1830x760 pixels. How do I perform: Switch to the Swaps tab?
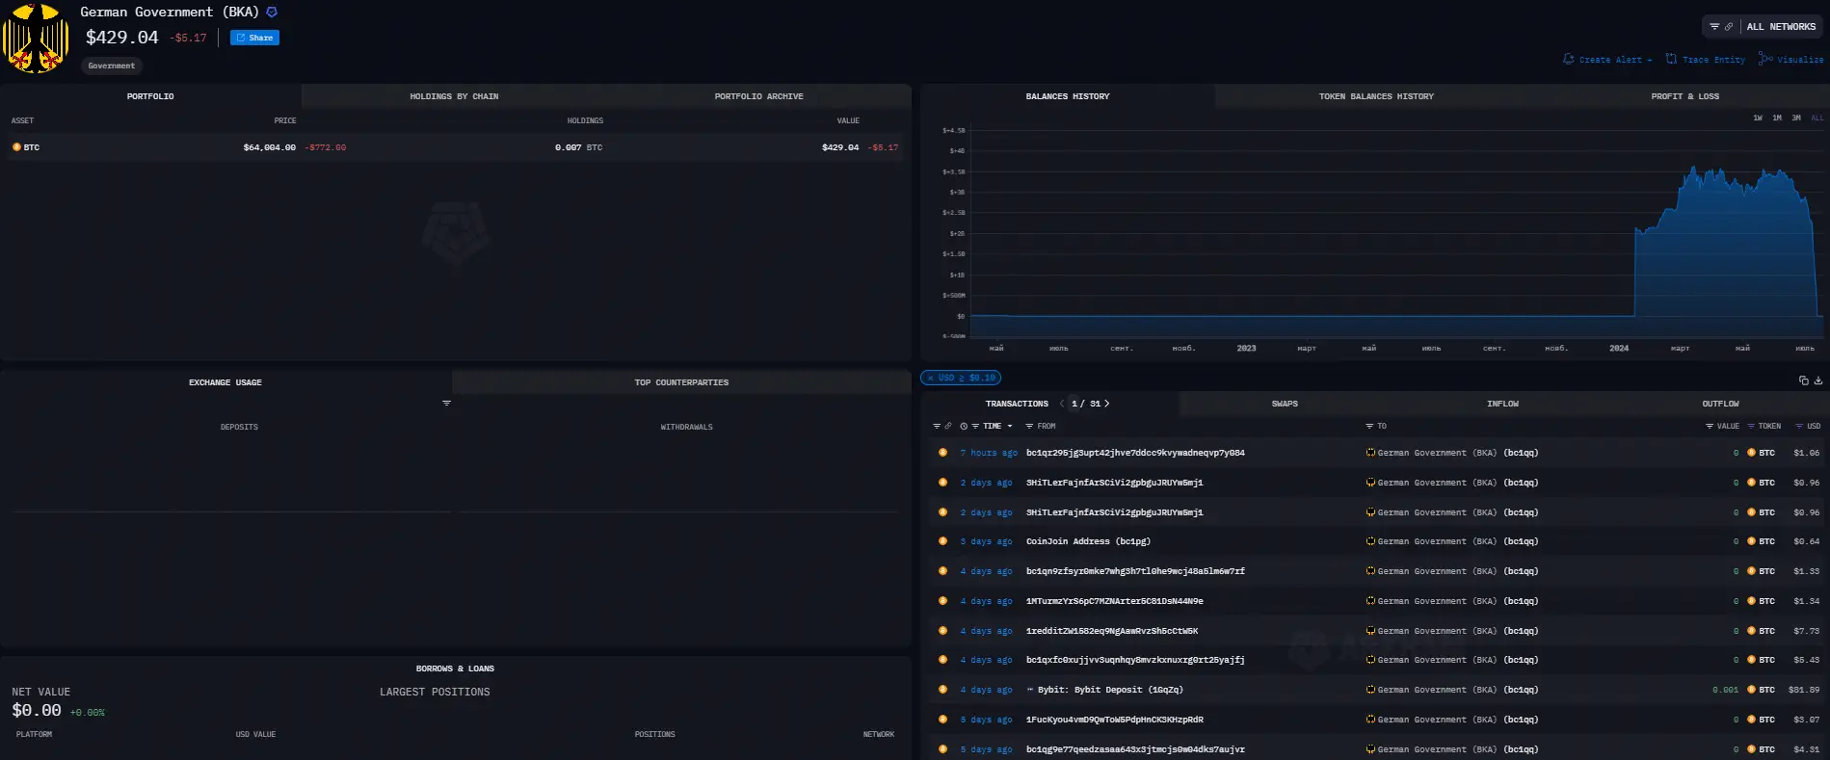[1285, 404]
